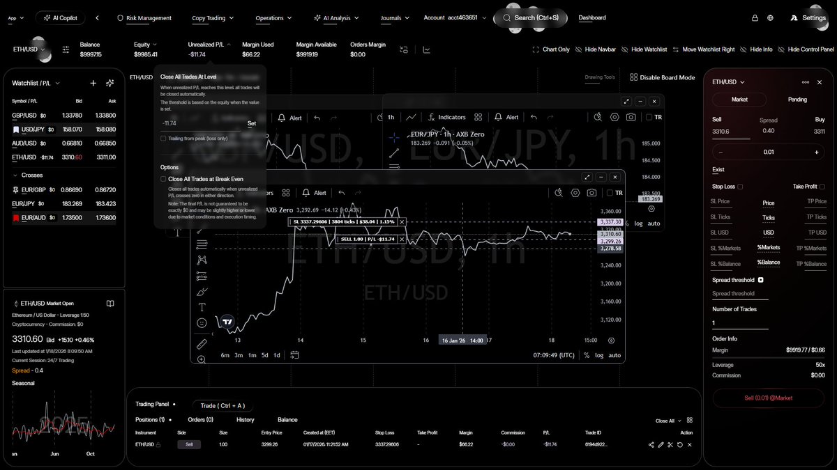
Task: Toggle TR checkbox in EUR/JPY chart
Action: point(649,117)
